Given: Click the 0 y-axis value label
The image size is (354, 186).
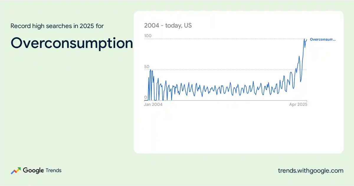Looking at the screenshot, I should (x=145, y=97).
